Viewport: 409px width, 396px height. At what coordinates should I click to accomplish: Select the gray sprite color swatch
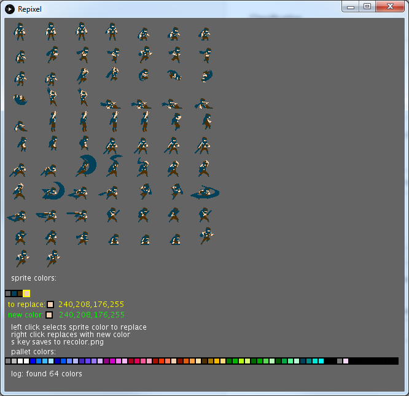tap(8, 293)
